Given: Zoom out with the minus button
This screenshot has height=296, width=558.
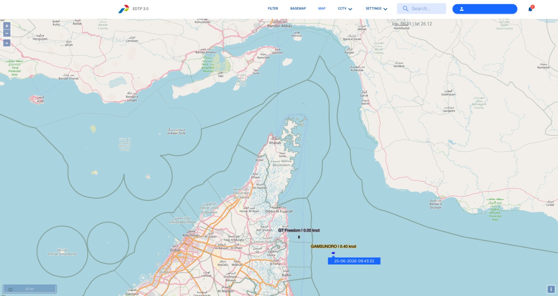Looking at the screenshot, I should (x=7, y=33).
